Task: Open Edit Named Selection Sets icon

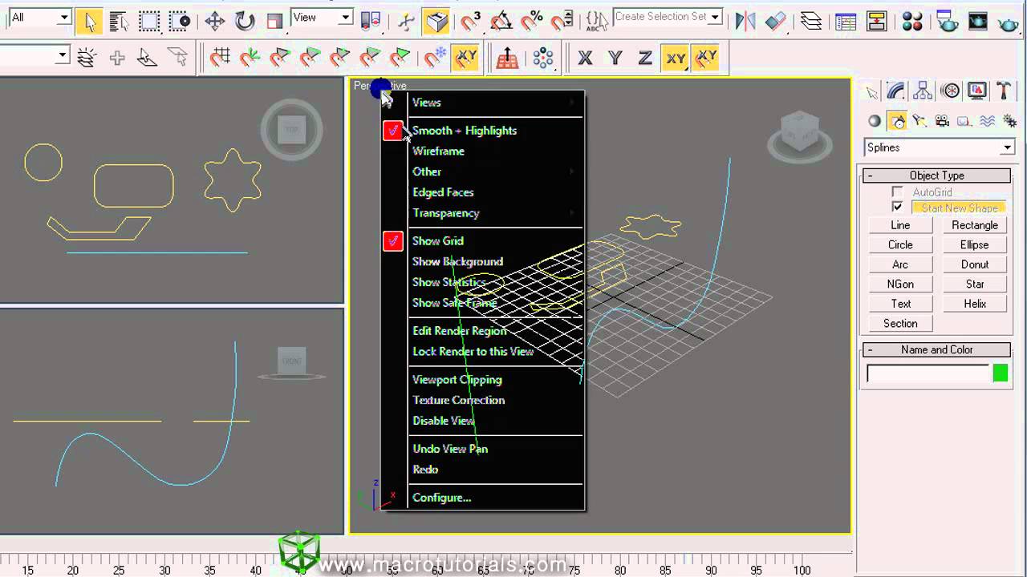Action: (595, 22)
